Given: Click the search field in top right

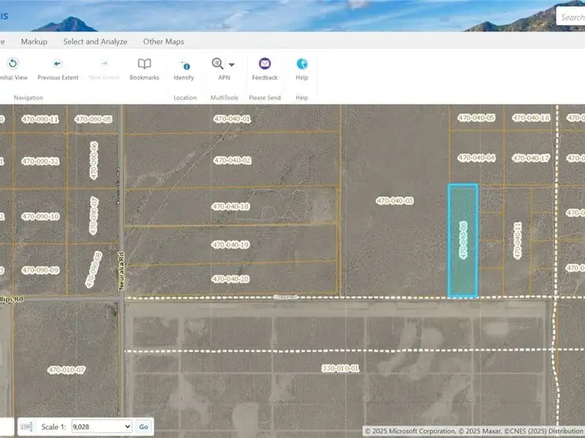Looking at the screenshot, I should click(x=572, y=17).
